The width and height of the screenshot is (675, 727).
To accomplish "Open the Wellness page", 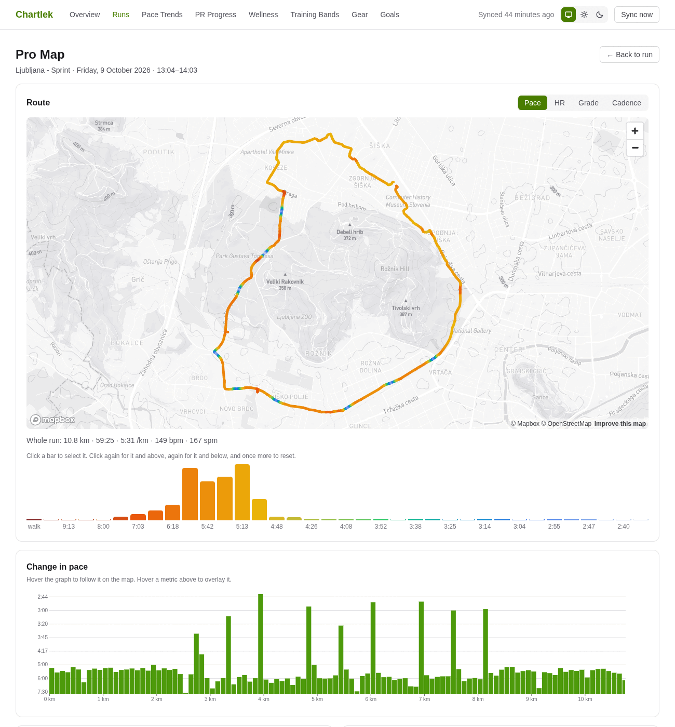I will (x=263, y=15).
